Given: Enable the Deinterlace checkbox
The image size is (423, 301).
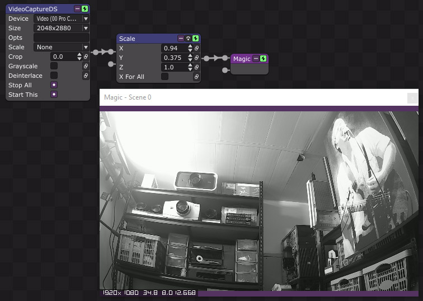Looking at the screenshot, I should click(x=54, y=75).
